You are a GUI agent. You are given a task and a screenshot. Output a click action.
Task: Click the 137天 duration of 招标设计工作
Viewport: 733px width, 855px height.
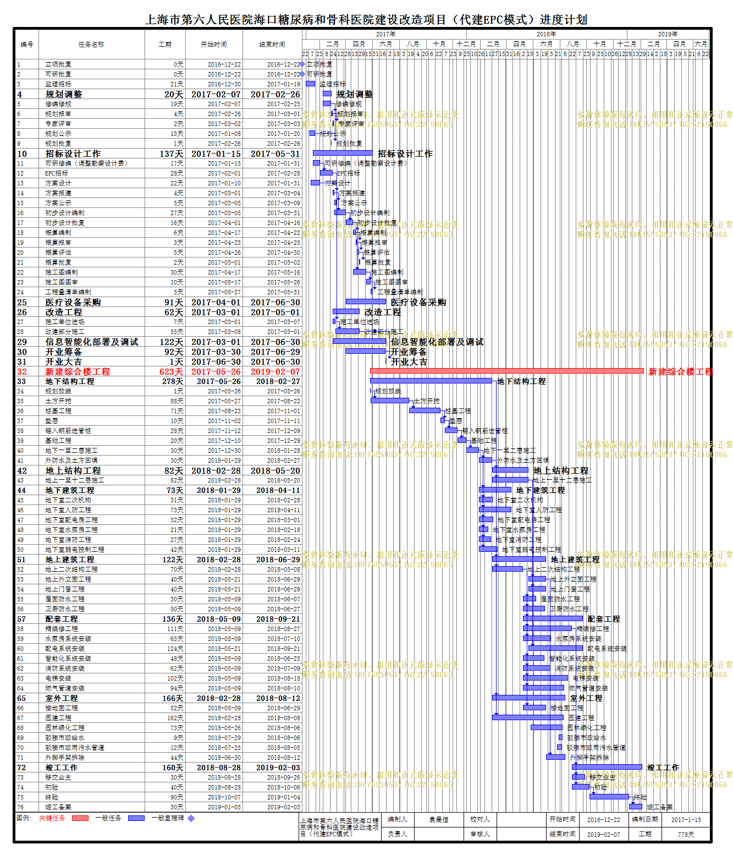(x=171, y=154)
